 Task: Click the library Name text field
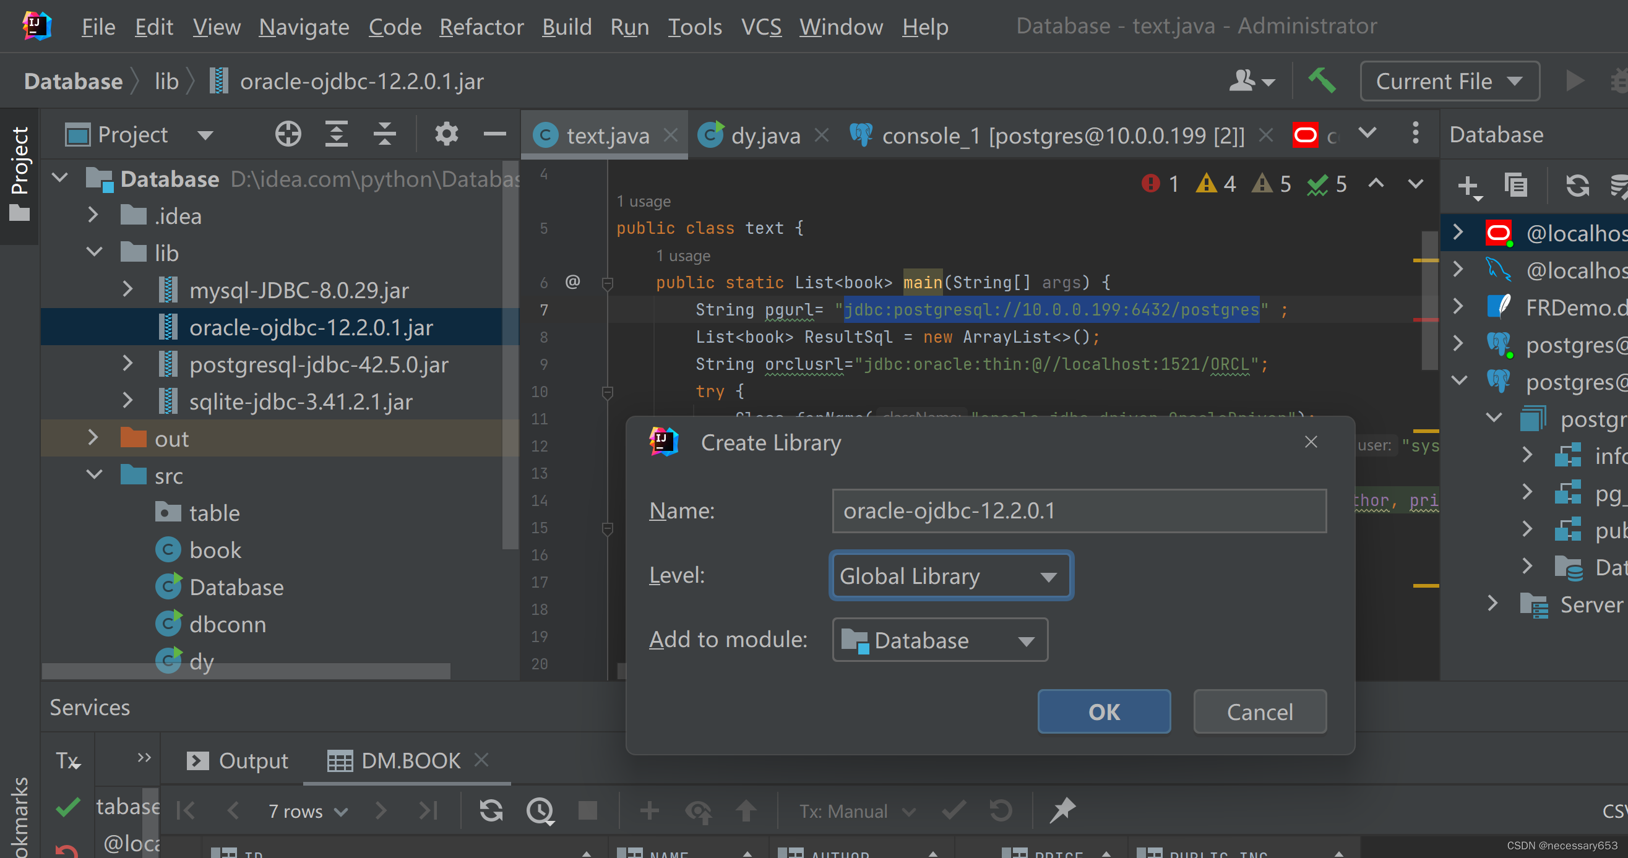point(1078,510)
